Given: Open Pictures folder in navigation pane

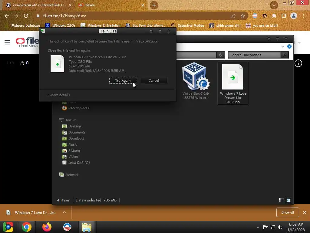Looking at the screenshot, I should click(71, 150).
